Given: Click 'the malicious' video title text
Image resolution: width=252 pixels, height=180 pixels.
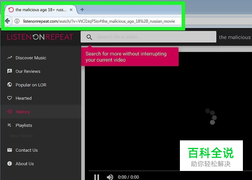Looking at the screenshot, I should pyautogui.click(x=235, y=37).
